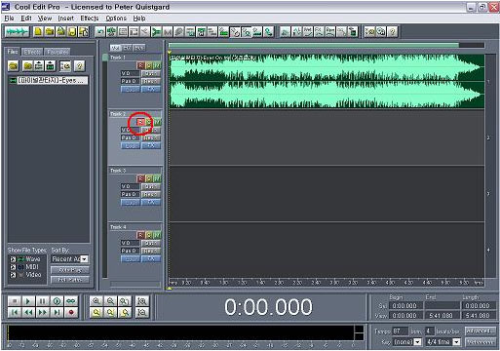
Task: Open the Options menu
Action: (116, 19)
